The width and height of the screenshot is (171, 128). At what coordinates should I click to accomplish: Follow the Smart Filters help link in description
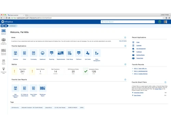tap(158, 89)
